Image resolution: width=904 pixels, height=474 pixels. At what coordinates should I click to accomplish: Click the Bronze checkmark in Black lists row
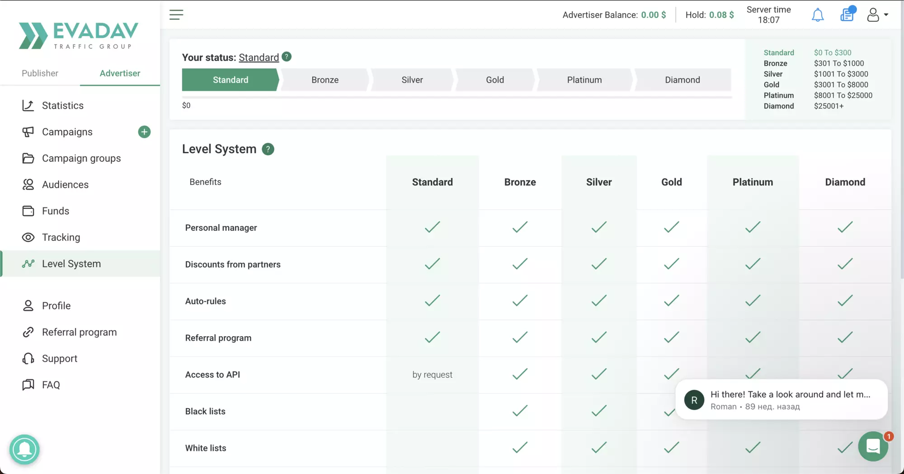pos(520,411)
